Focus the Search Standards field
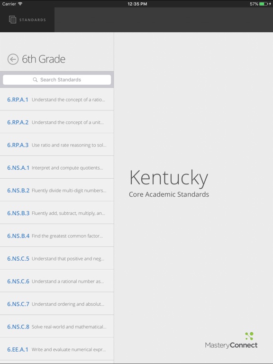Viewport: 273px width, 364px height. (57, 80)
